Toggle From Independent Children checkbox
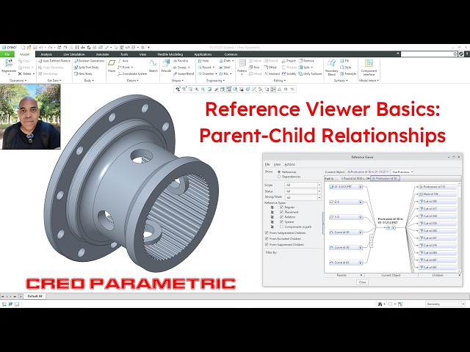 (x=267, y=233)
